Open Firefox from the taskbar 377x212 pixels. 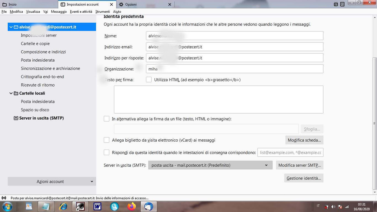point(132,207)
